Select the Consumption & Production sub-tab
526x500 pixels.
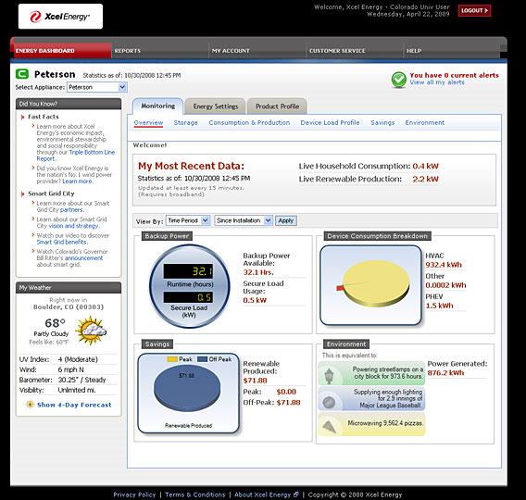point(249,123)
